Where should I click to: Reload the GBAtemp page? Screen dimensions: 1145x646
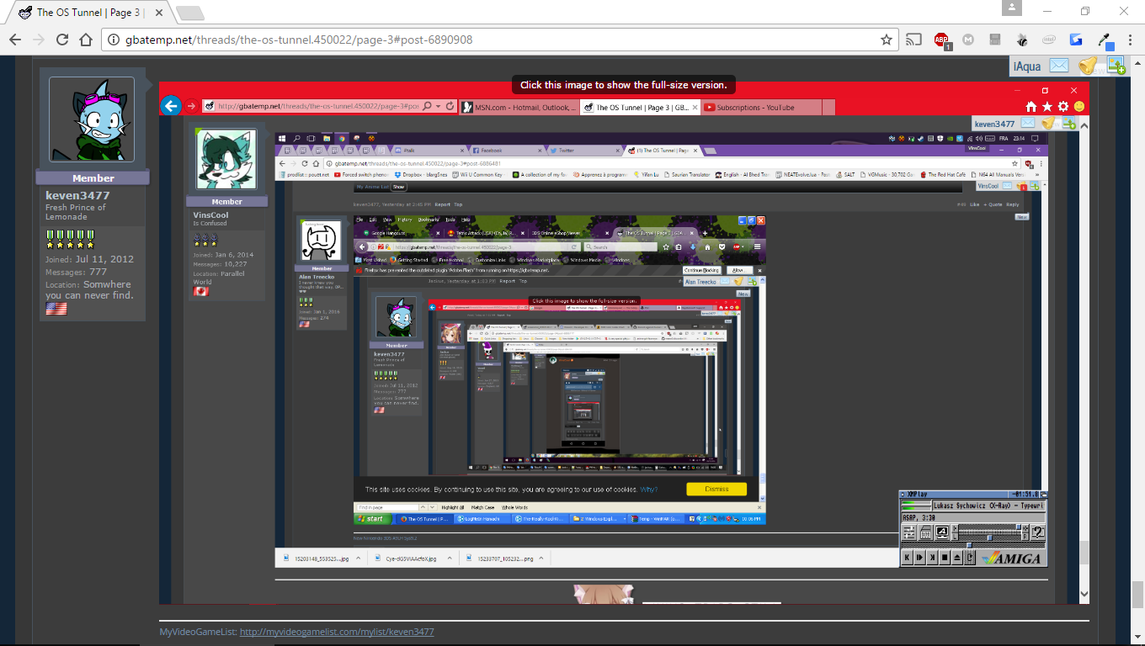point(62,40)
